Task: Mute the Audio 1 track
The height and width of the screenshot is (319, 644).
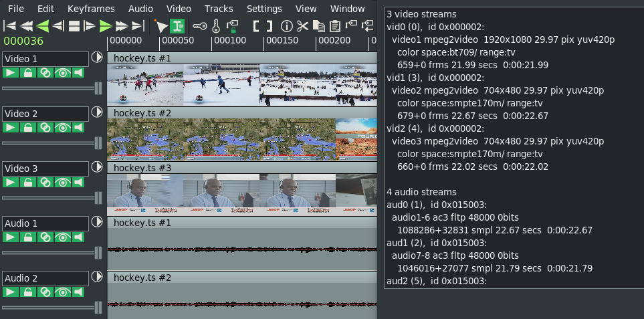Action: (x=79, y=237)
